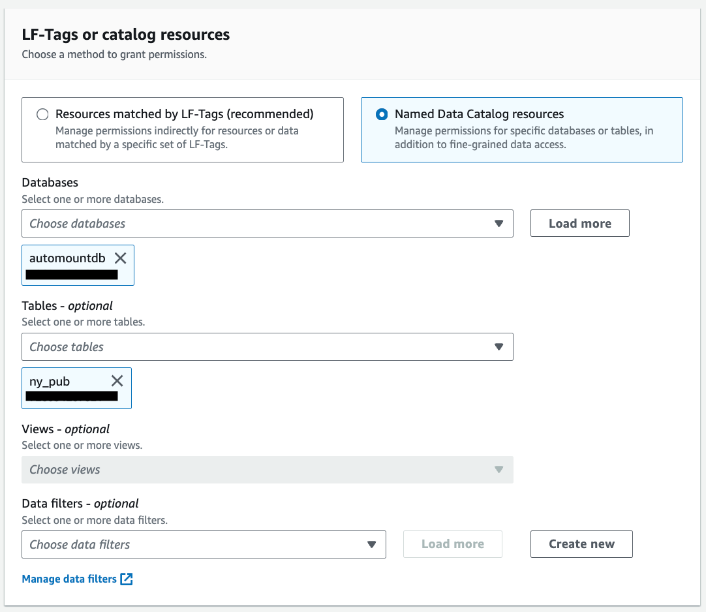Screen dimensions: 706x612
Task: Click the LF-Tags or catalog resources heading
Action: click(x=125, y=35)
